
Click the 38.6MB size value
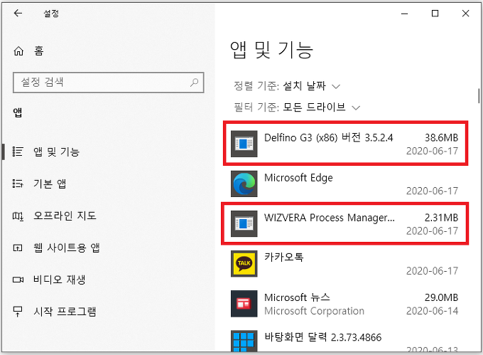pos(441,137)
